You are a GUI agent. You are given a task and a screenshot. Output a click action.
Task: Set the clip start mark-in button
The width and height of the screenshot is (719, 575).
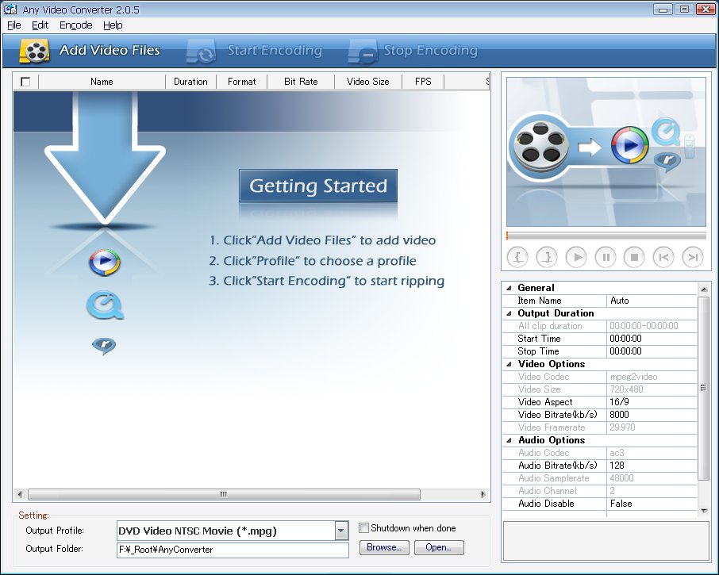coord(517,257)
